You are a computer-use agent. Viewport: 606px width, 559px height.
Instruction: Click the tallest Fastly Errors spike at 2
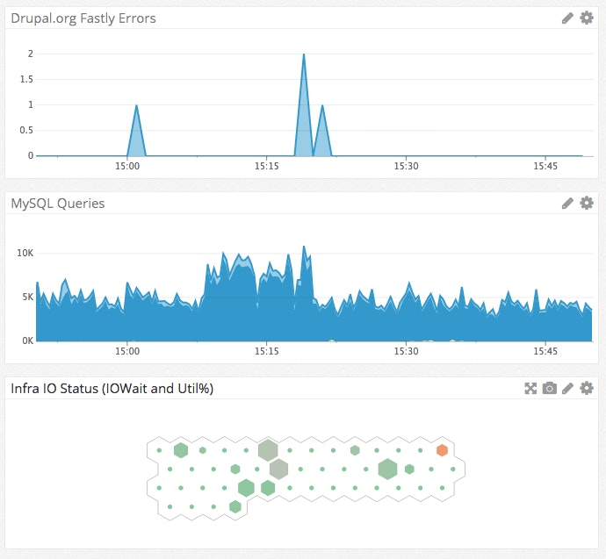pos(304,55)
